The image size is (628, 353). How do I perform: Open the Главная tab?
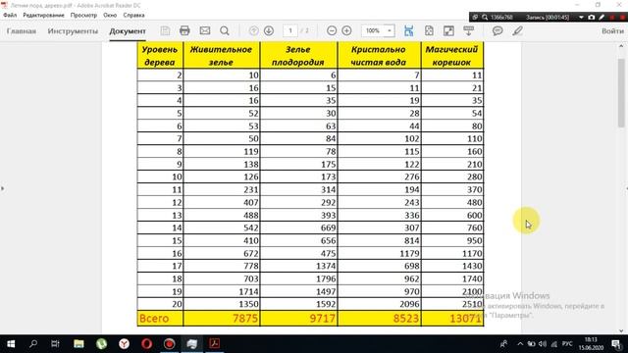click(x=22, y=31)
